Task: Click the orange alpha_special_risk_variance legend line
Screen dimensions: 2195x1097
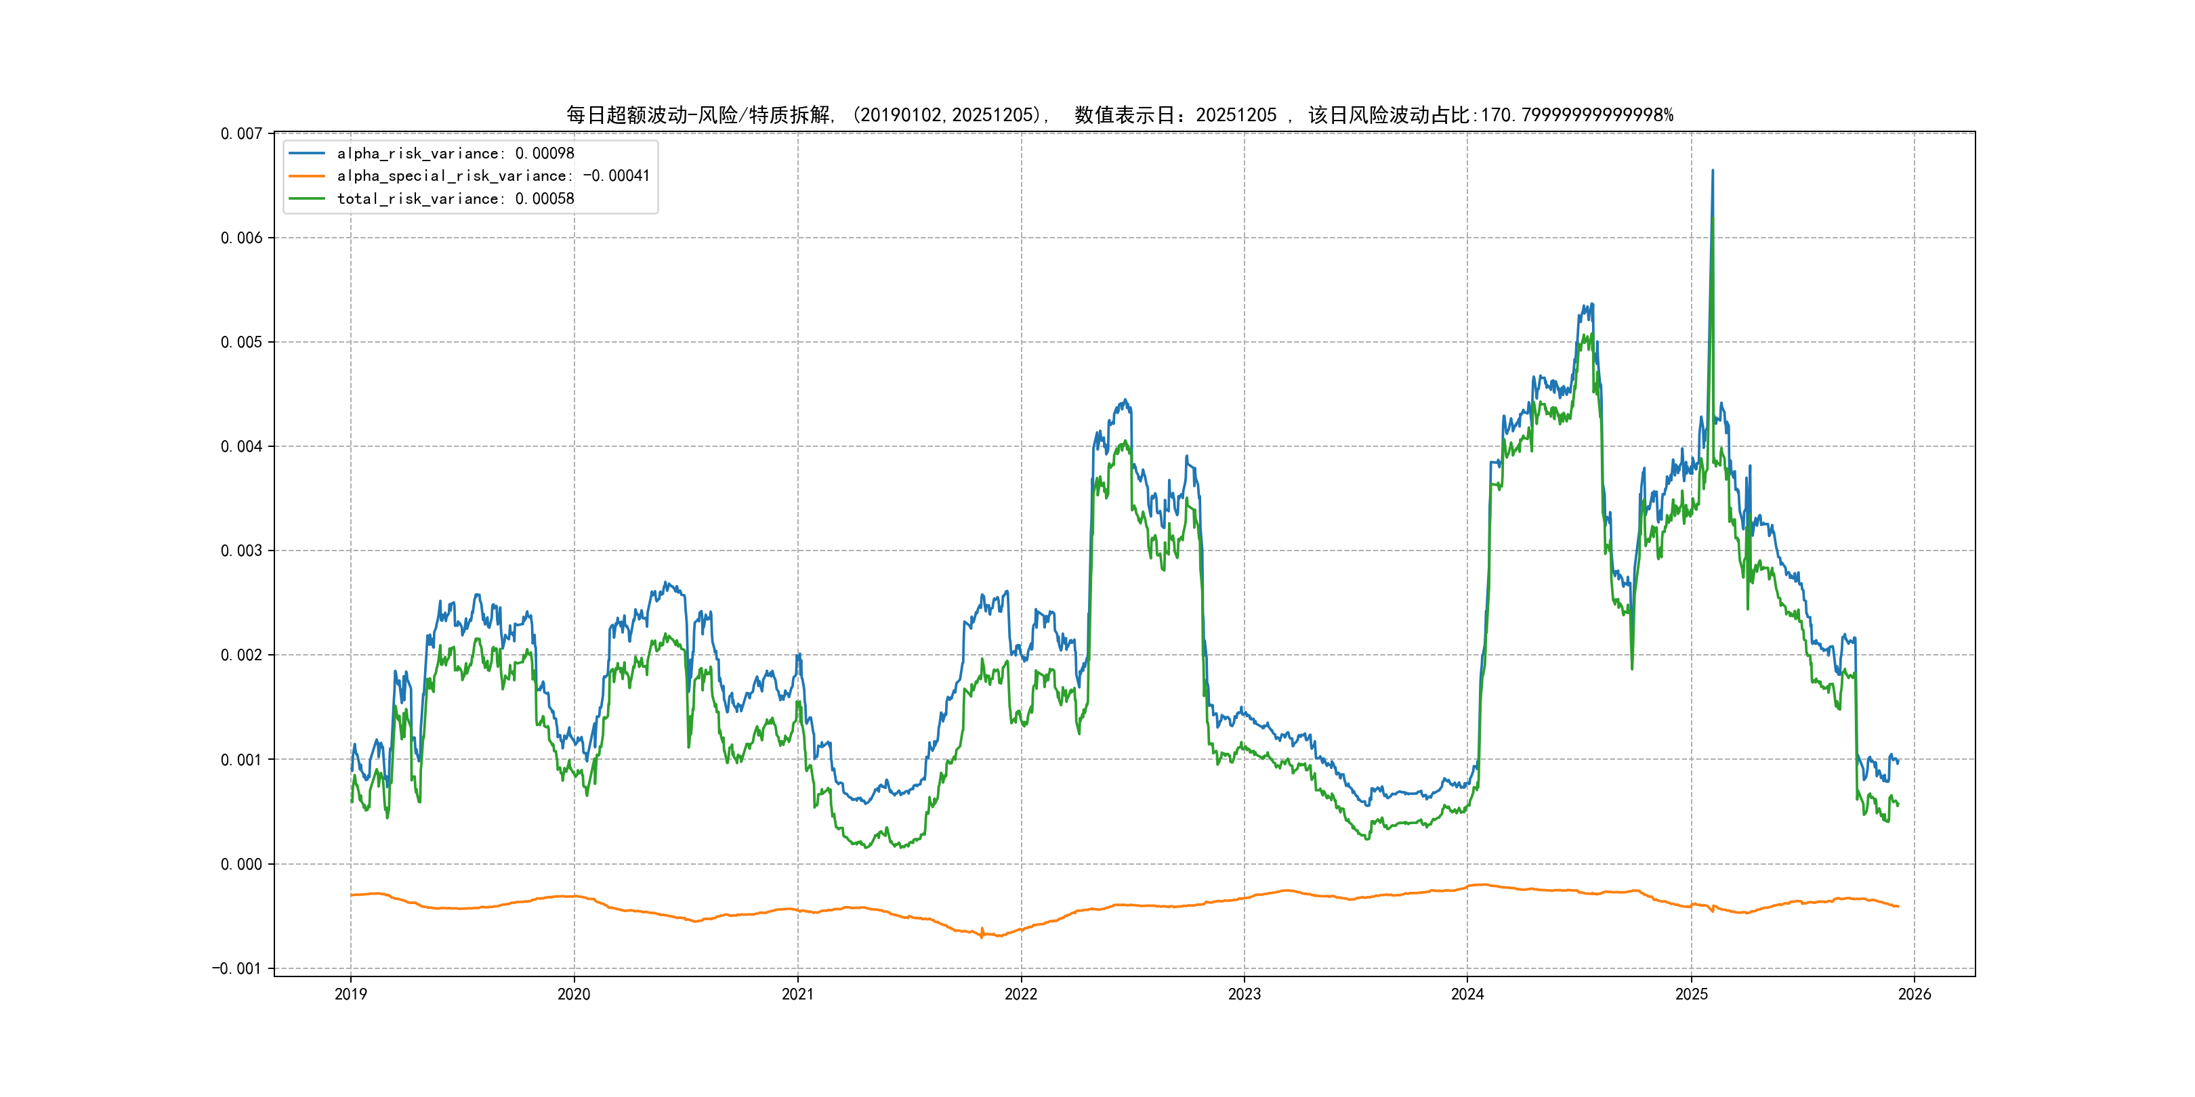Action: (307, 175)
